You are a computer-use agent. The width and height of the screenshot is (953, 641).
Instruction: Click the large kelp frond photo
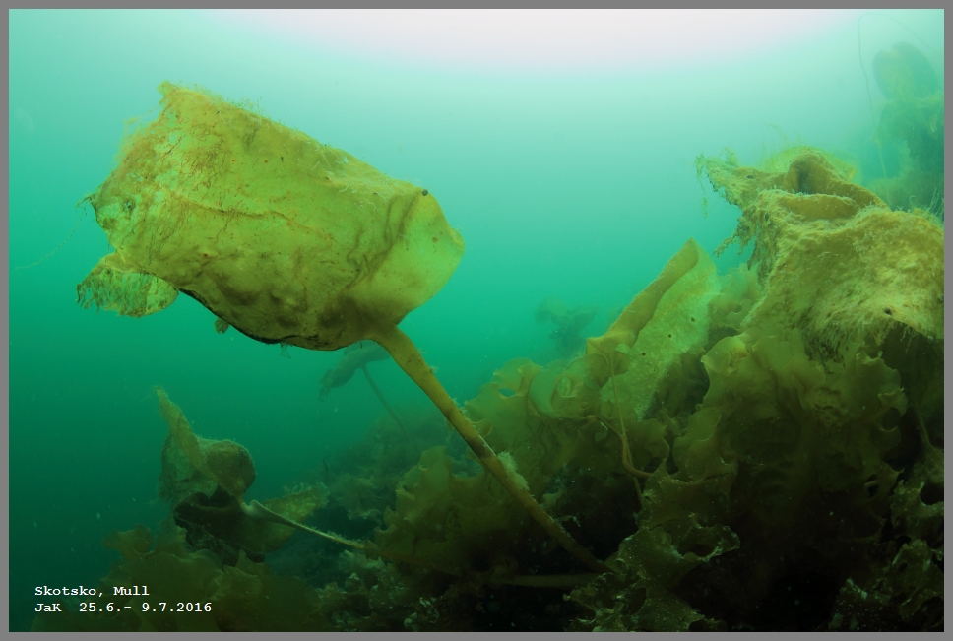tap(476, 320)
